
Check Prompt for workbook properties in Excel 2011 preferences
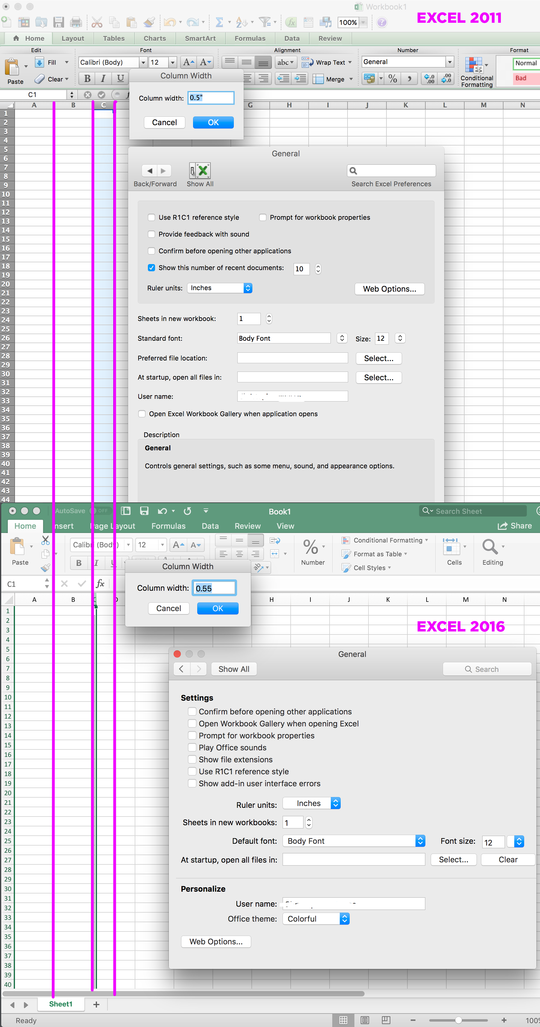[x=263, y=217]
